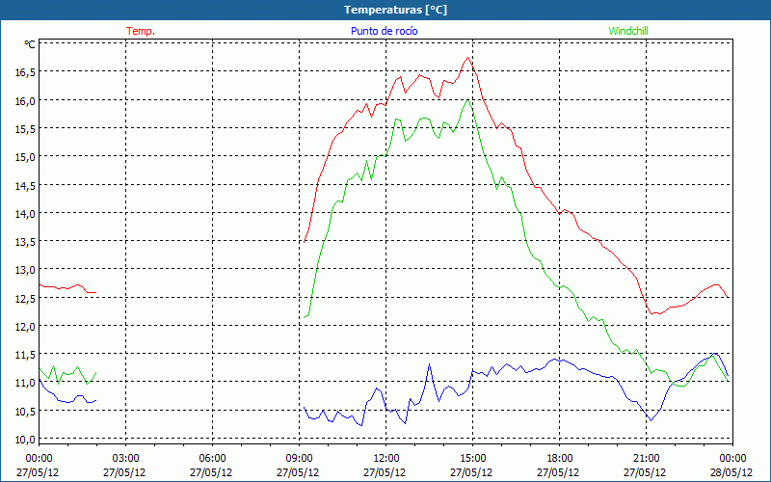This screenshot has width=771, height=482.
Task: Click the 12,0 y-axis value
Action: point(25,327)
